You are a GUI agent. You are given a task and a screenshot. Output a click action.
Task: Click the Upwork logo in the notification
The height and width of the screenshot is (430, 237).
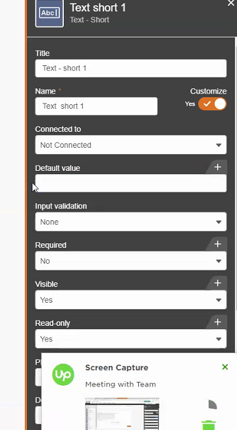[x=63, y=375]
